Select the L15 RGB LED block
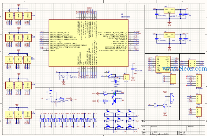Screen dimensions: 207x136 tap(28, 115)
